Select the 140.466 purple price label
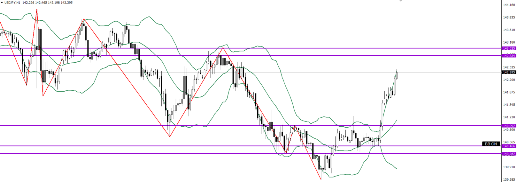The width and height of the screenshot is (517, 182). click(509, 146)
